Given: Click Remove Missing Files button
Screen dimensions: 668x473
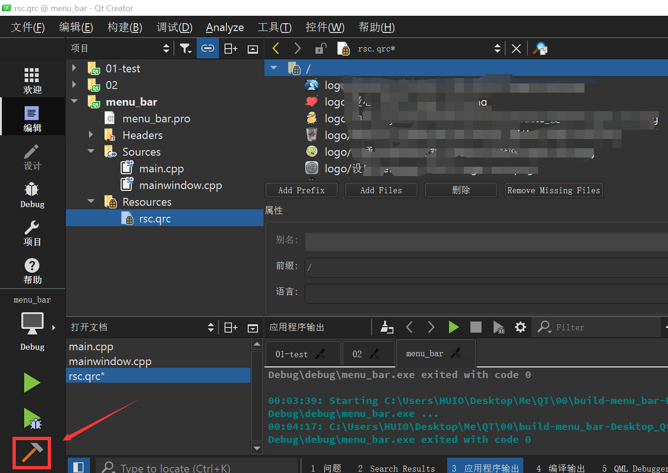Looking at the screenshot, I should tap(554, 190).
